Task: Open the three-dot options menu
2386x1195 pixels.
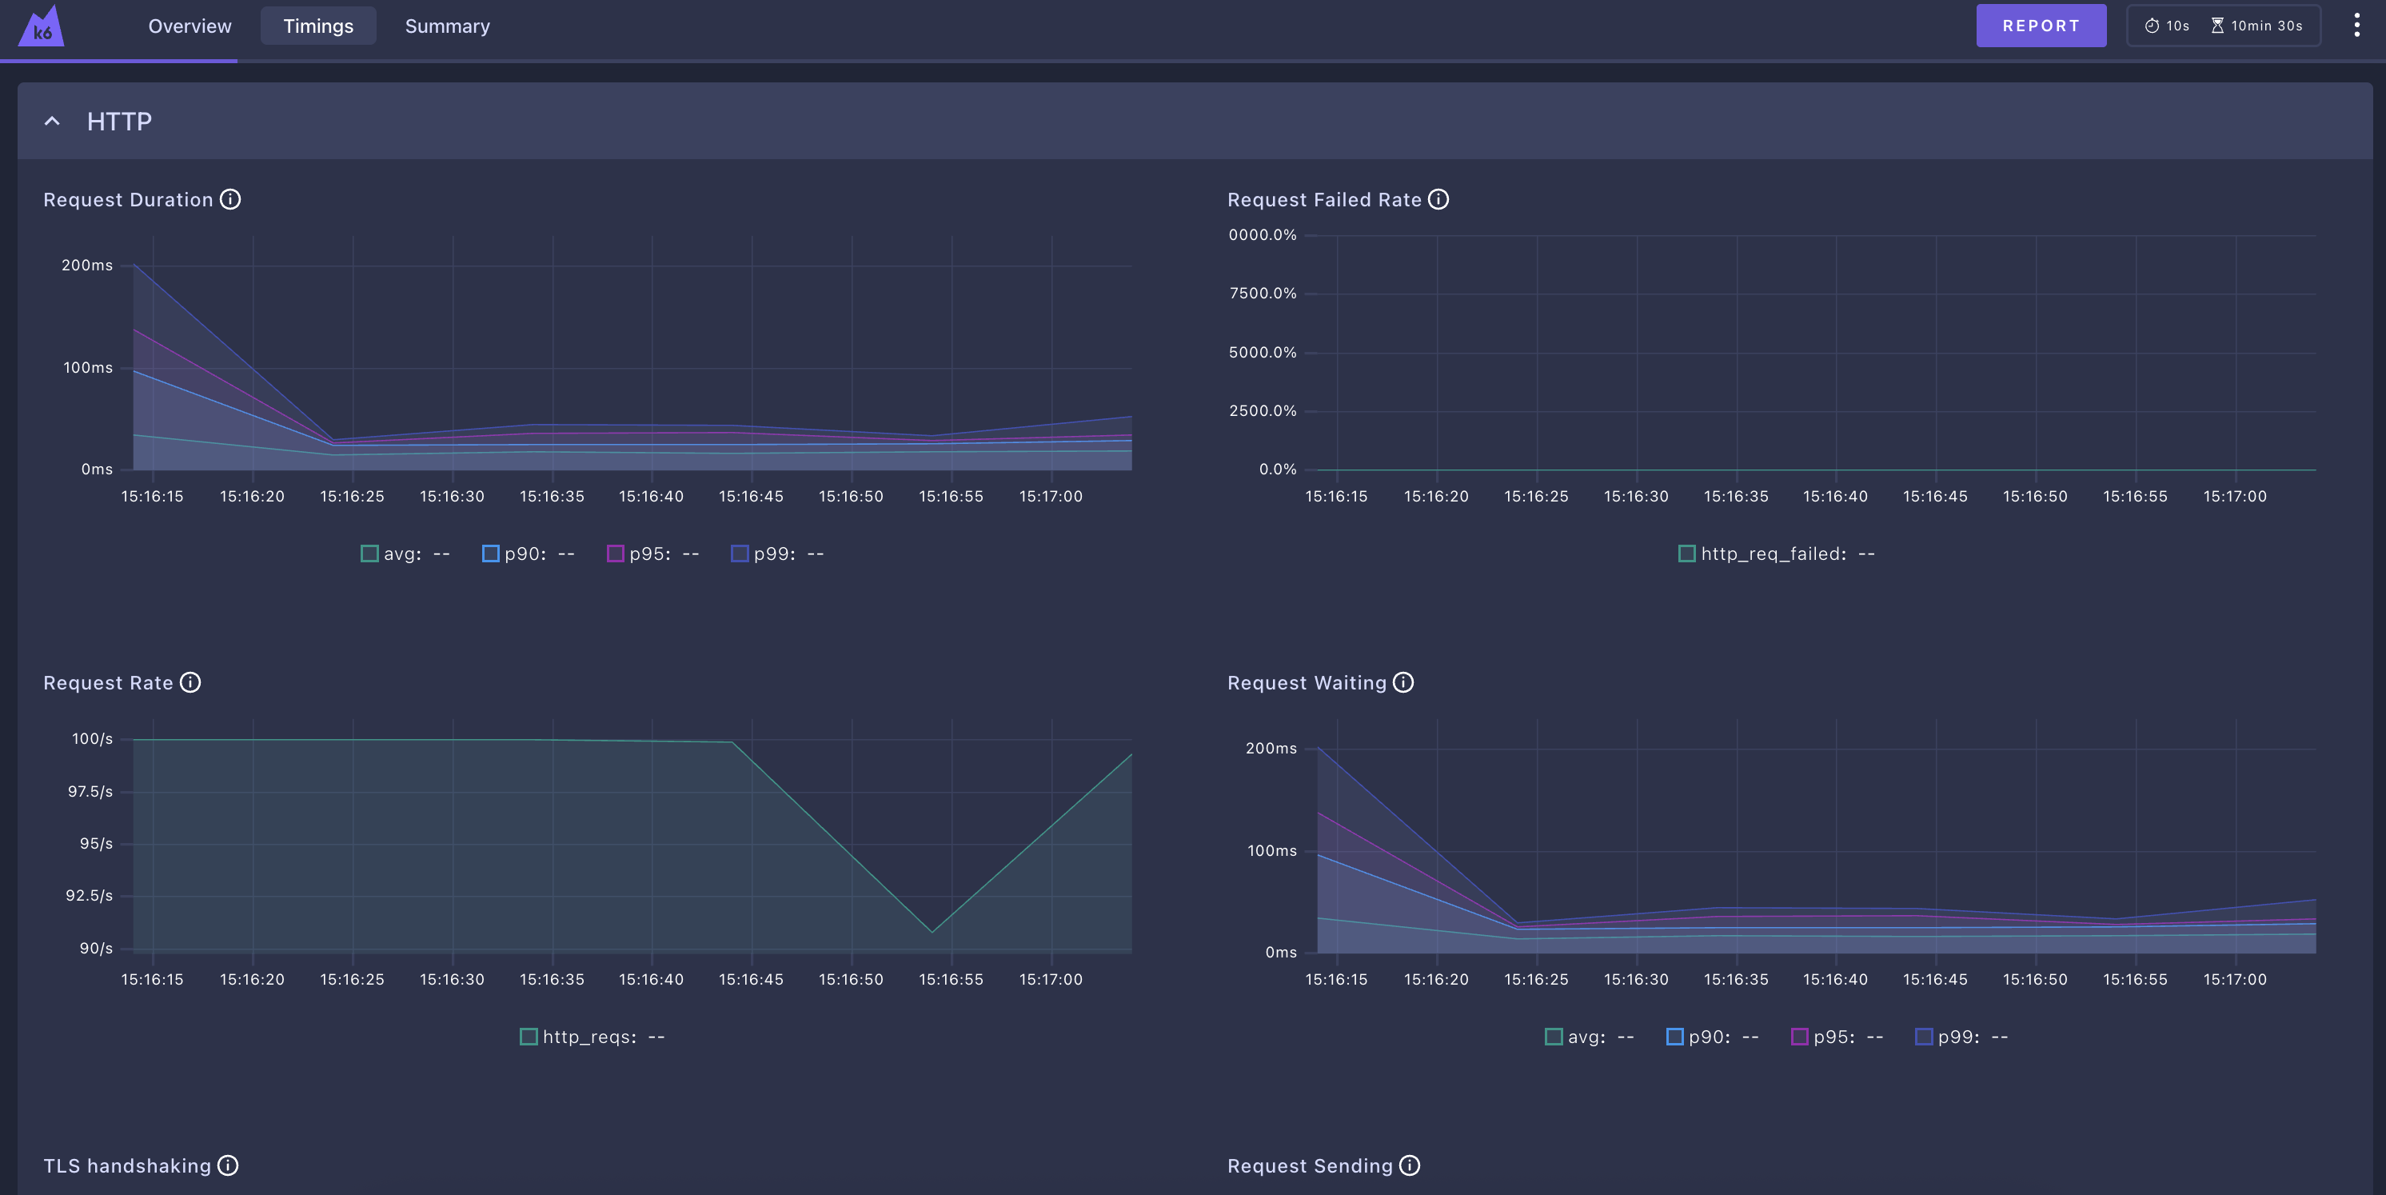Action: tap(2356, 25)
